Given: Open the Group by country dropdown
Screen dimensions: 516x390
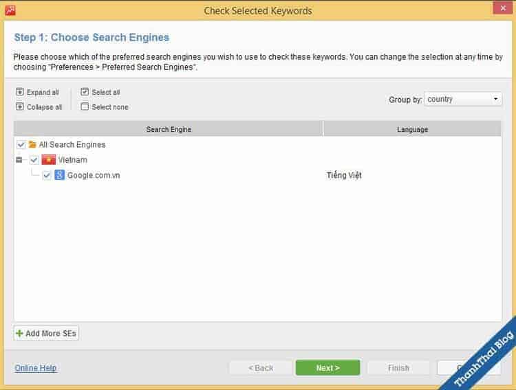Looking at the screenshot, I should pos(463,100).
